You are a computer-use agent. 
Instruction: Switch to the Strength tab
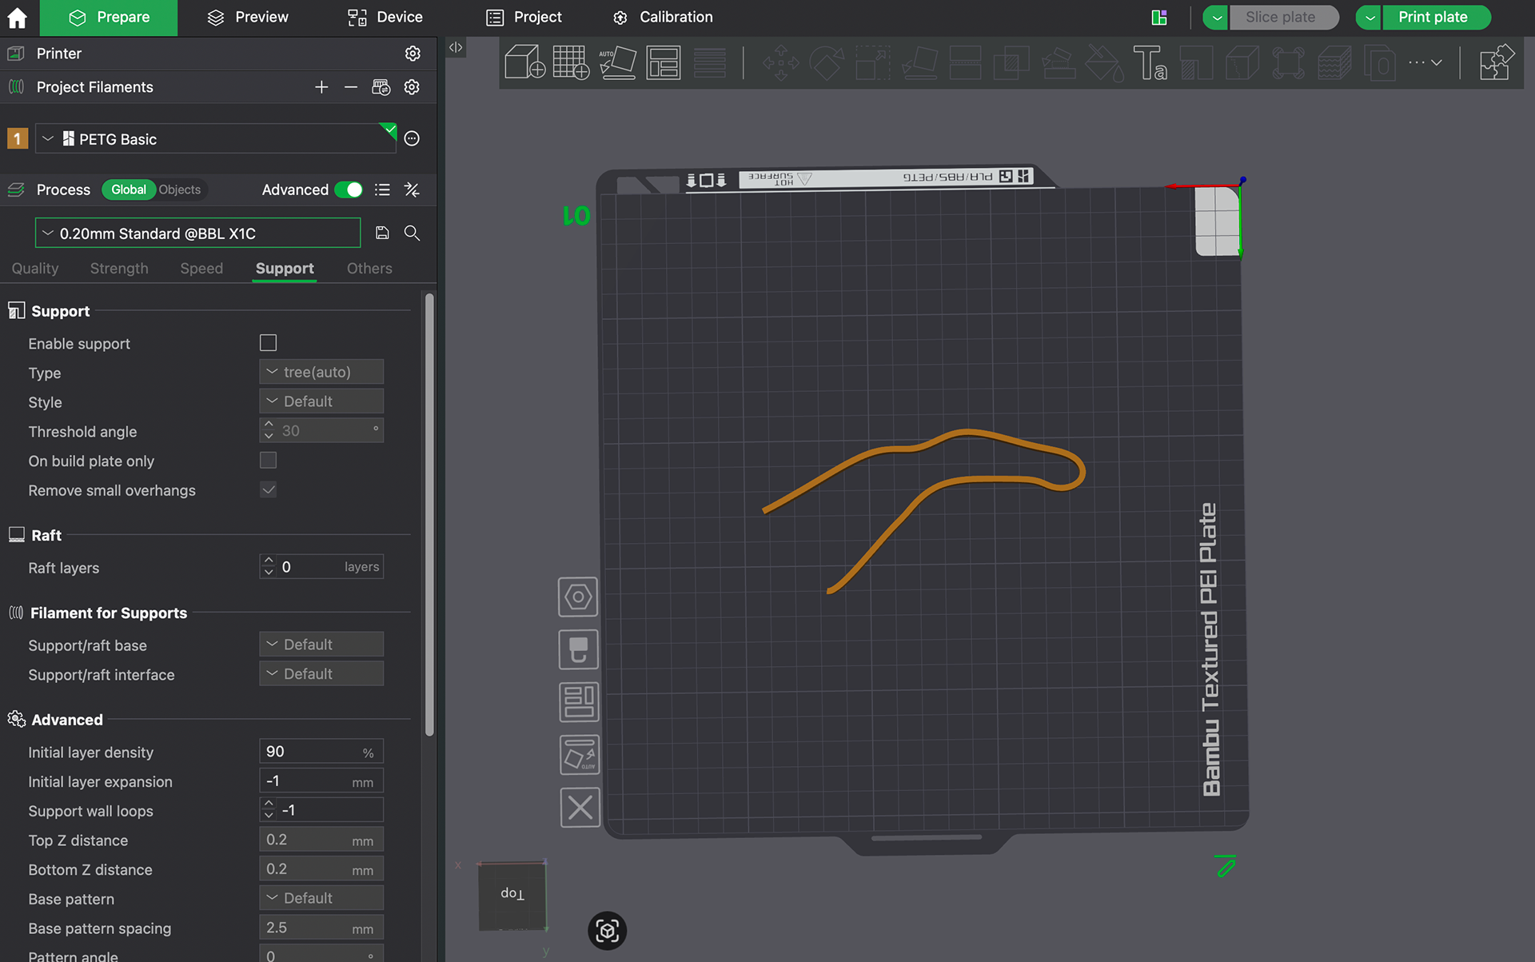click(119, 269)
